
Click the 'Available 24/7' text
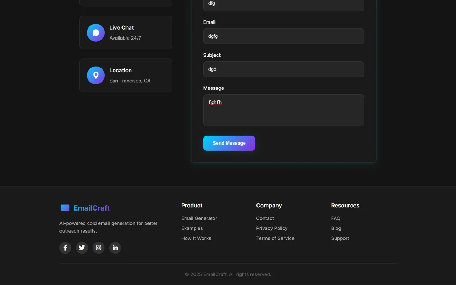(x=125, y=38)
